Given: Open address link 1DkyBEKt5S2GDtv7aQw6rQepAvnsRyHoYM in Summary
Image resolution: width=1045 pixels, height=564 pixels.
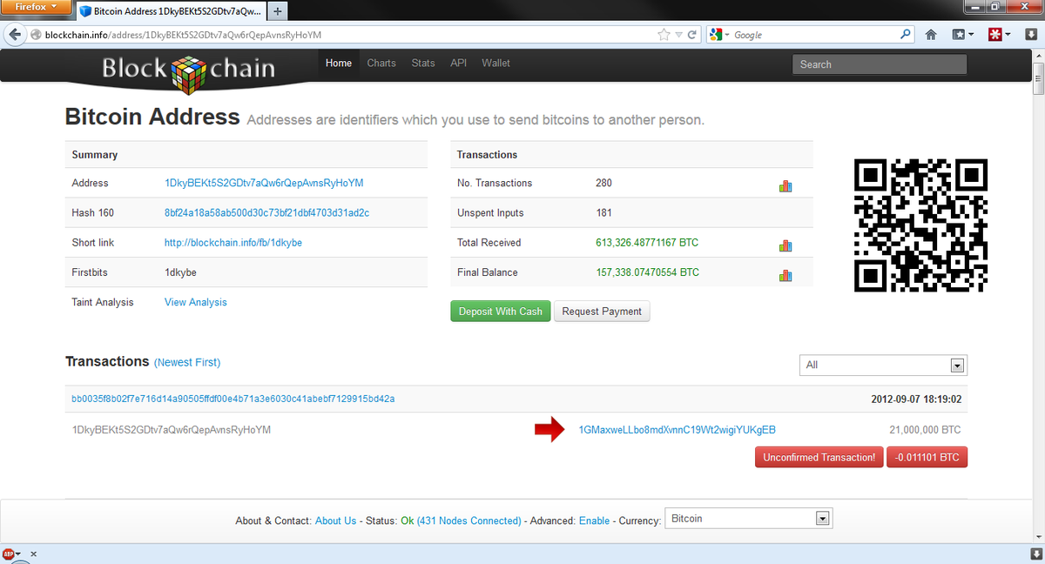Looking at the screenshot, I should point(264,183).
